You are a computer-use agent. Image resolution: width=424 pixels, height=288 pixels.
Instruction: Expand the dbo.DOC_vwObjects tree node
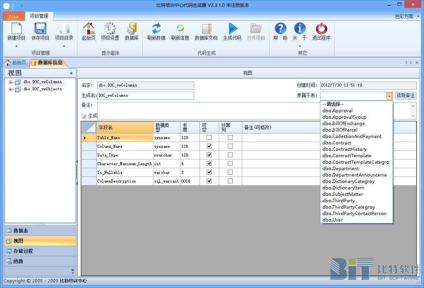tap(11, 90)
